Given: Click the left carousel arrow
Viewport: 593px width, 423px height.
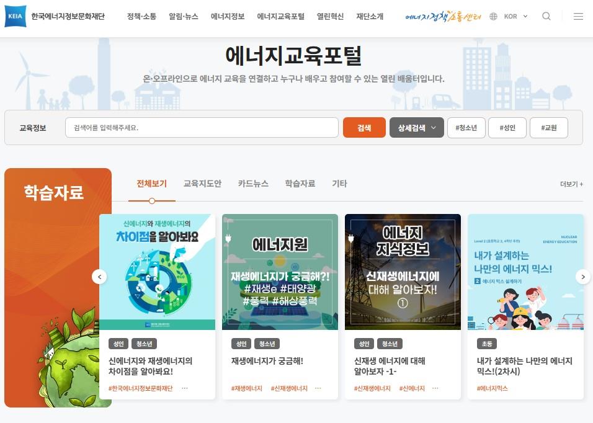Looking at the screenshot, I should click(100, 278).
